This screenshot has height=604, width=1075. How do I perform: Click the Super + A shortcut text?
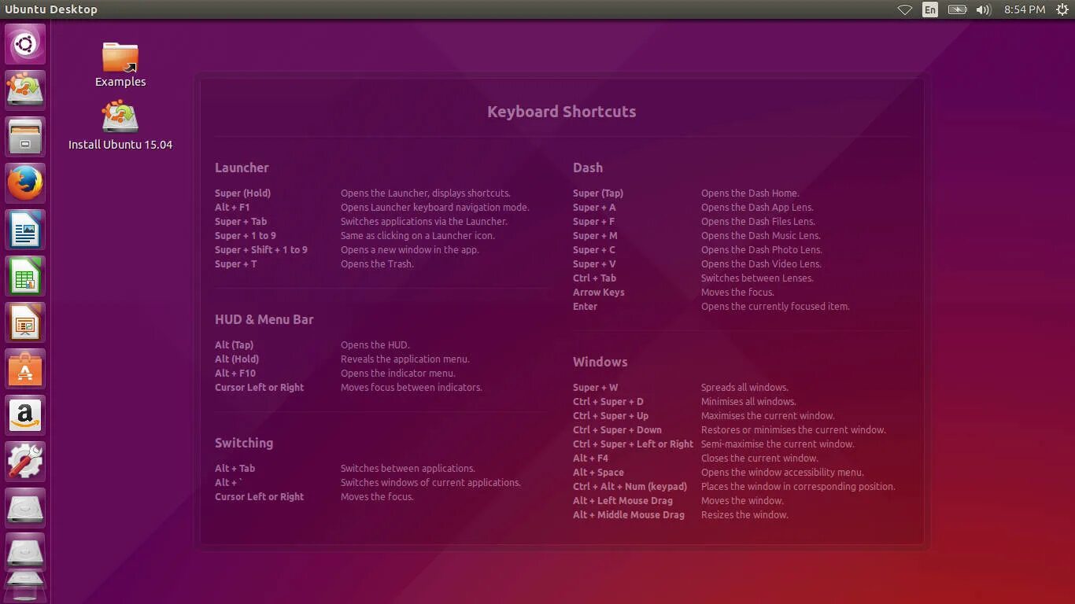coord(594,208)
